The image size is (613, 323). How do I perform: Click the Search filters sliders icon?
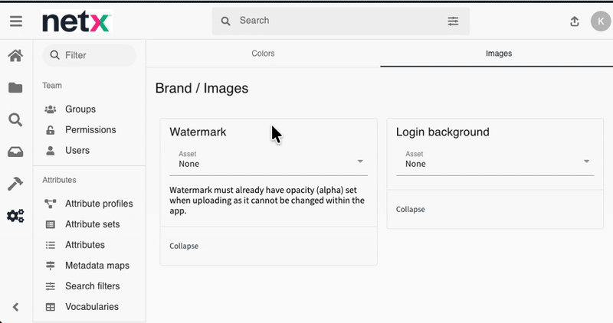pos(51,286)
